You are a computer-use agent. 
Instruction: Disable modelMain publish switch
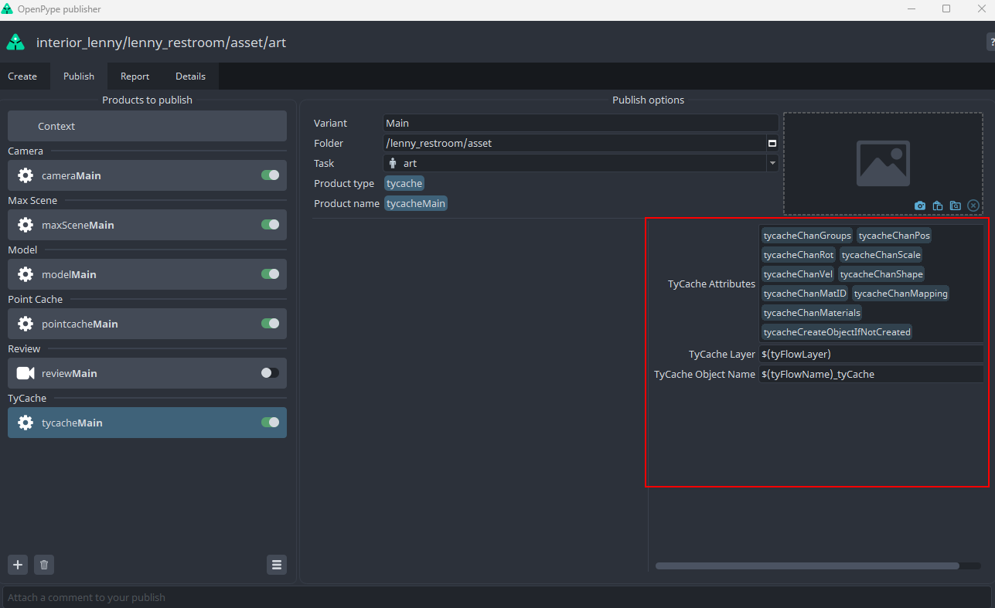point(270,274)
